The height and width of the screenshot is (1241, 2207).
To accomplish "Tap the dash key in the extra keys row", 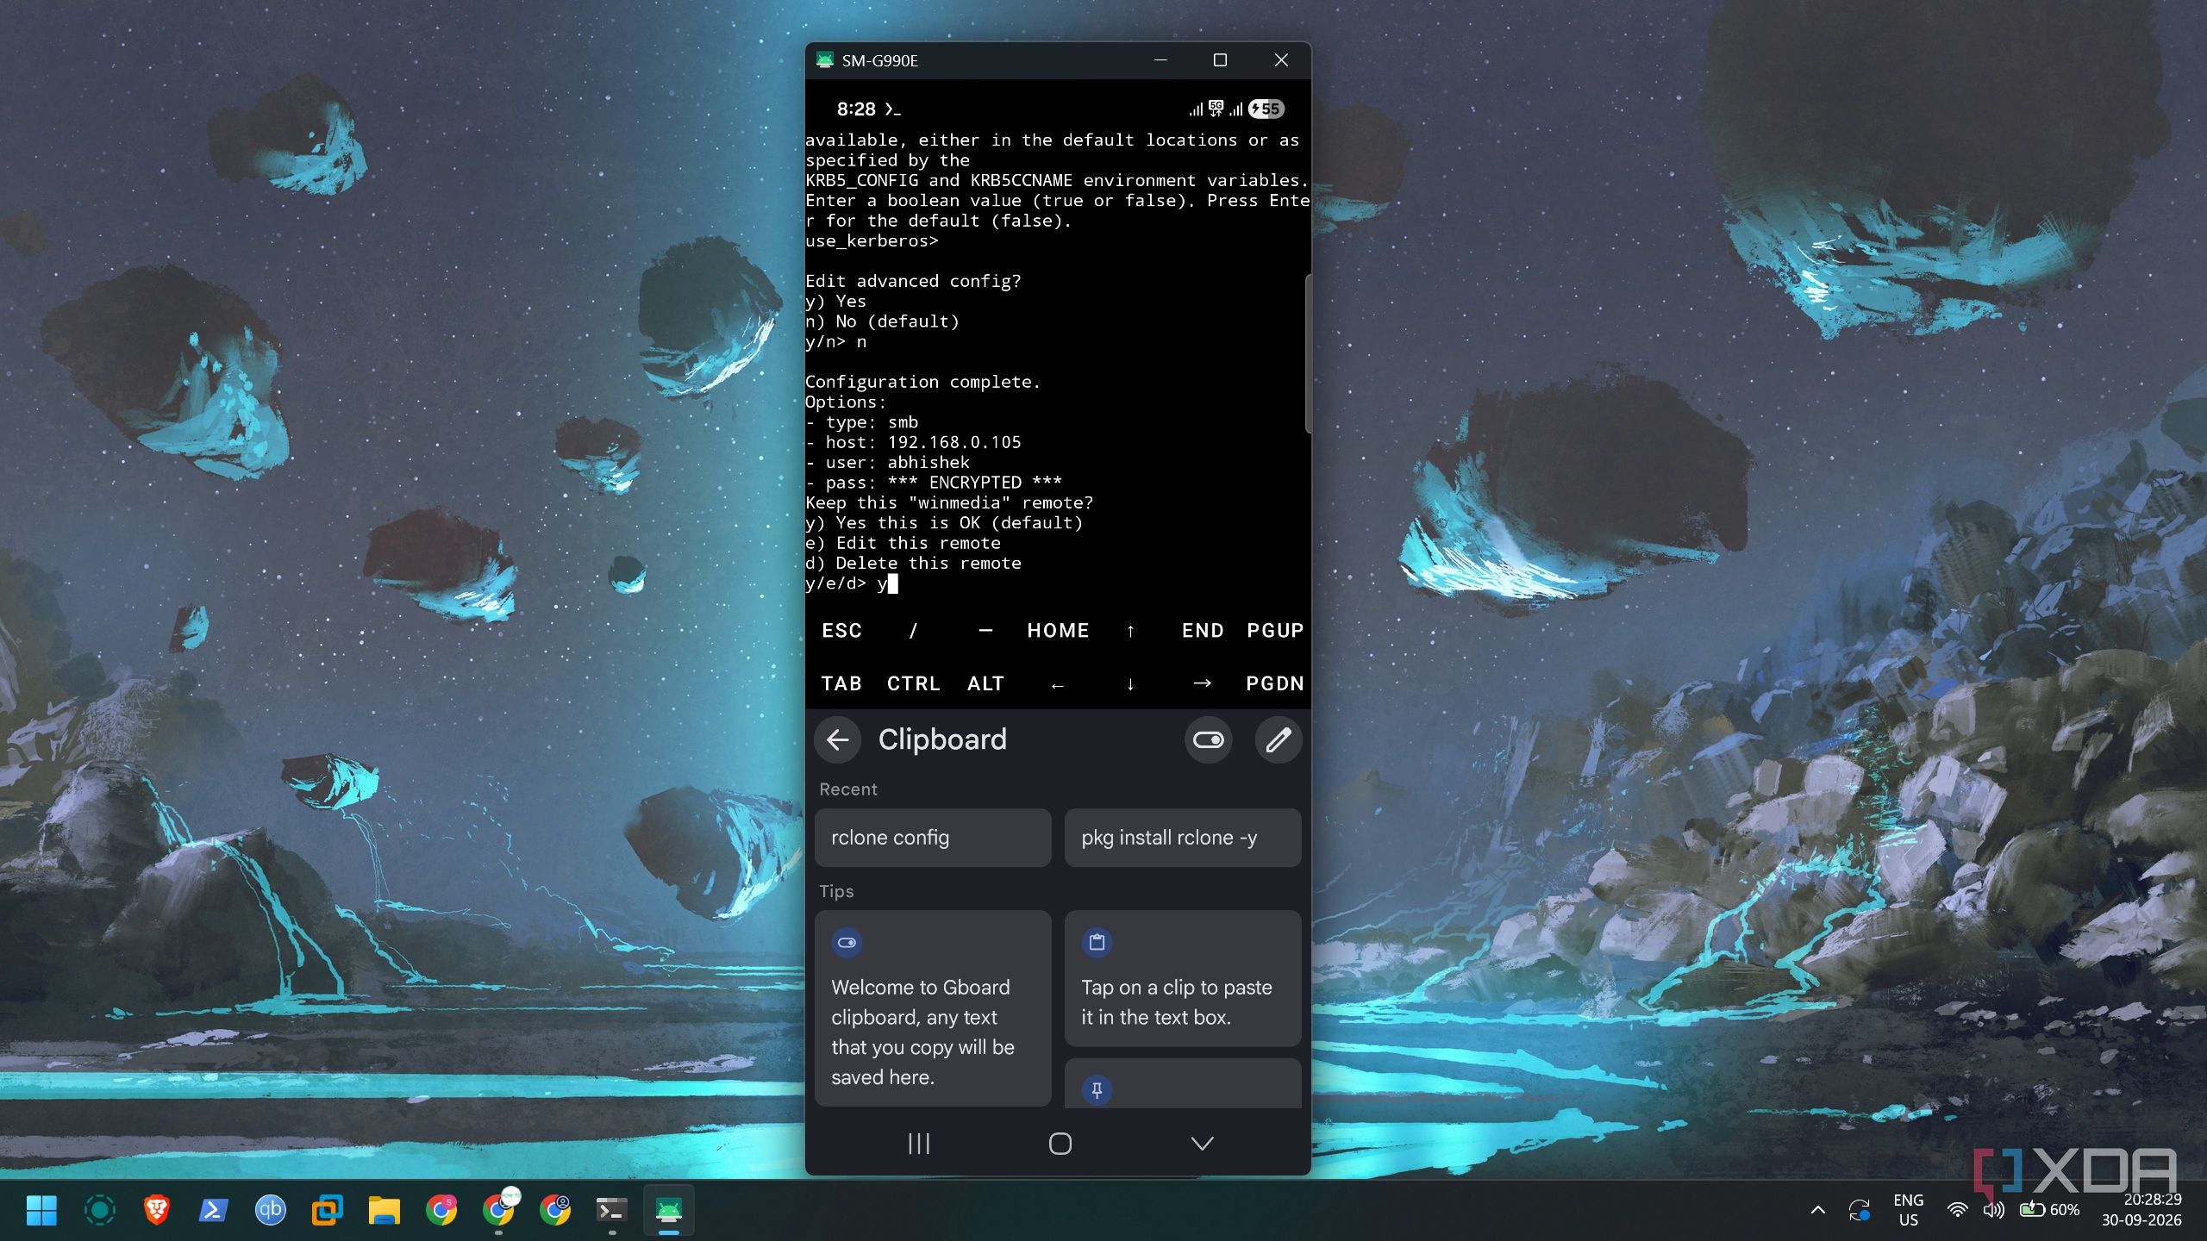I will (985, 630).
